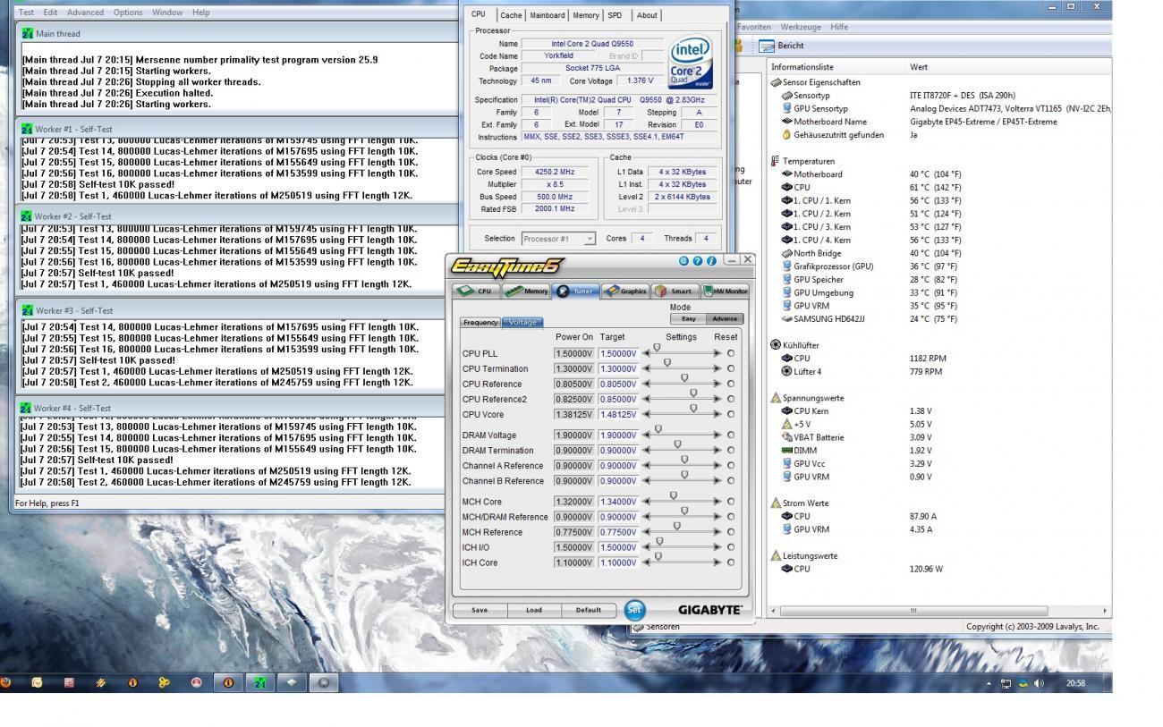Click the Default button in EasyTune6
The height and width of the screenshot is (727, 1163).
point(588,610)
